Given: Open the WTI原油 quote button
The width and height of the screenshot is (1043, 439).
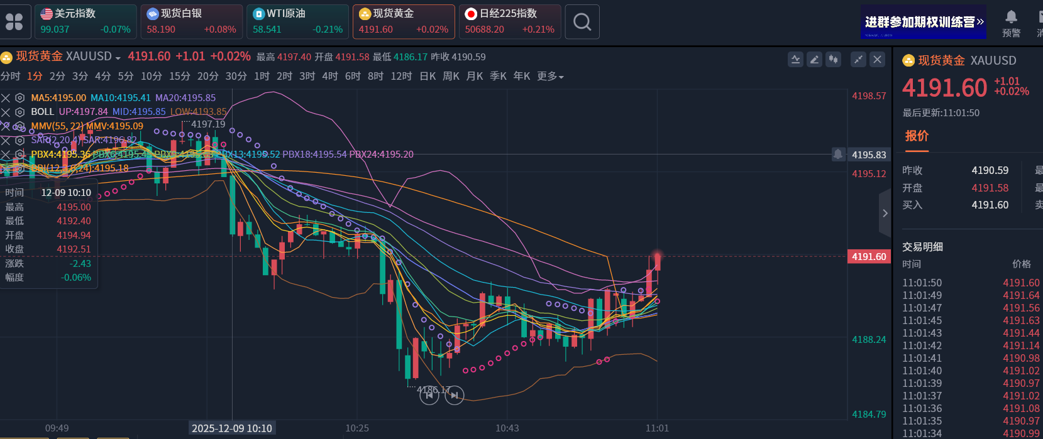Looking at the screenshot, I should (297, 22).
